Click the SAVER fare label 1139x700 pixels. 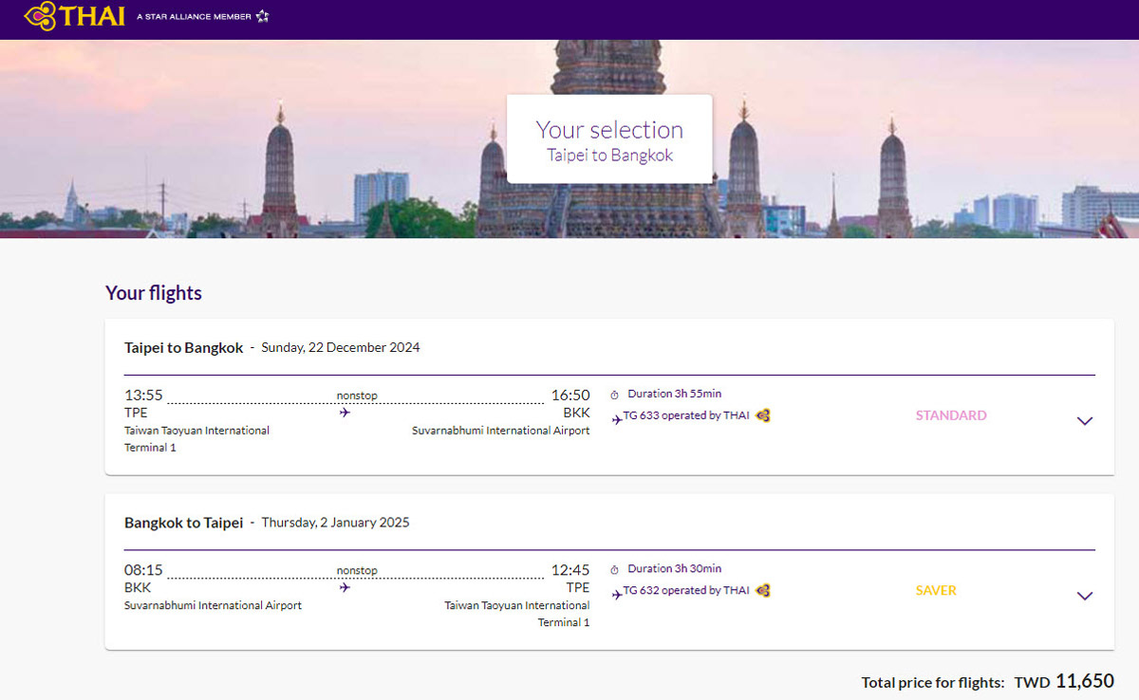coord(936,590)
